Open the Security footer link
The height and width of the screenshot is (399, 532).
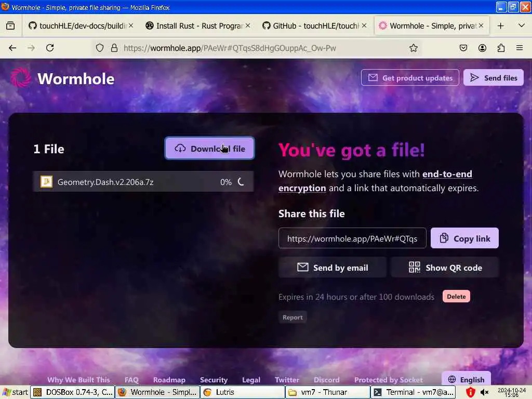(x=214, y=380)
